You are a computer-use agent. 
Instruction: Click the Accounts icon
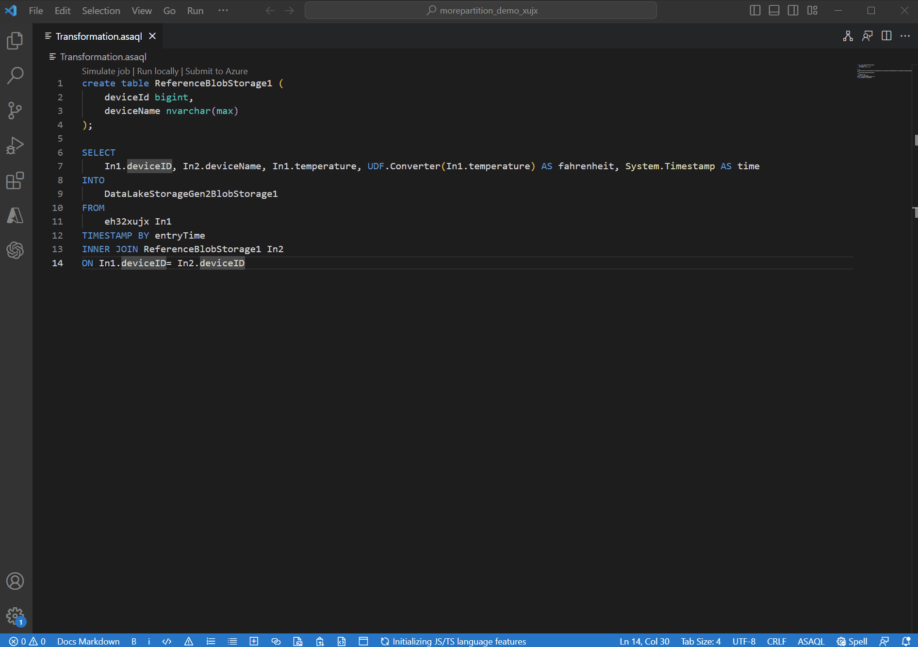(x=15, y=581)
